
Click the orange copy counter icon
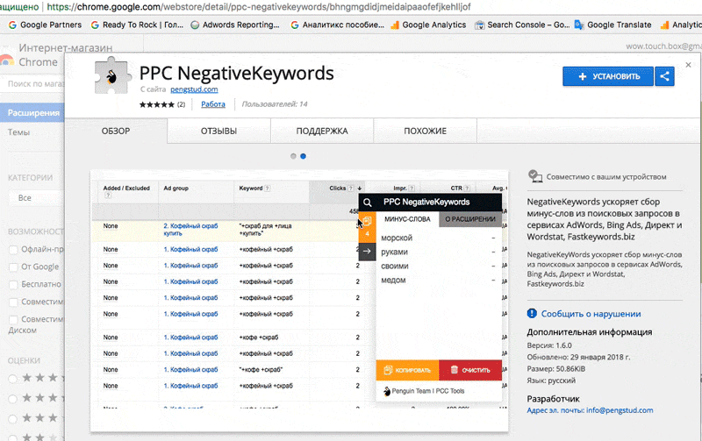point(367,227)
